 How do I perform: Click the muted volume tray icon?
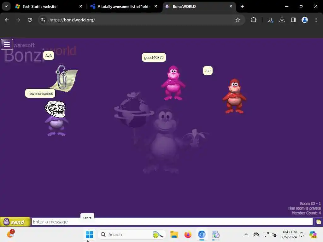pos(274,234)
